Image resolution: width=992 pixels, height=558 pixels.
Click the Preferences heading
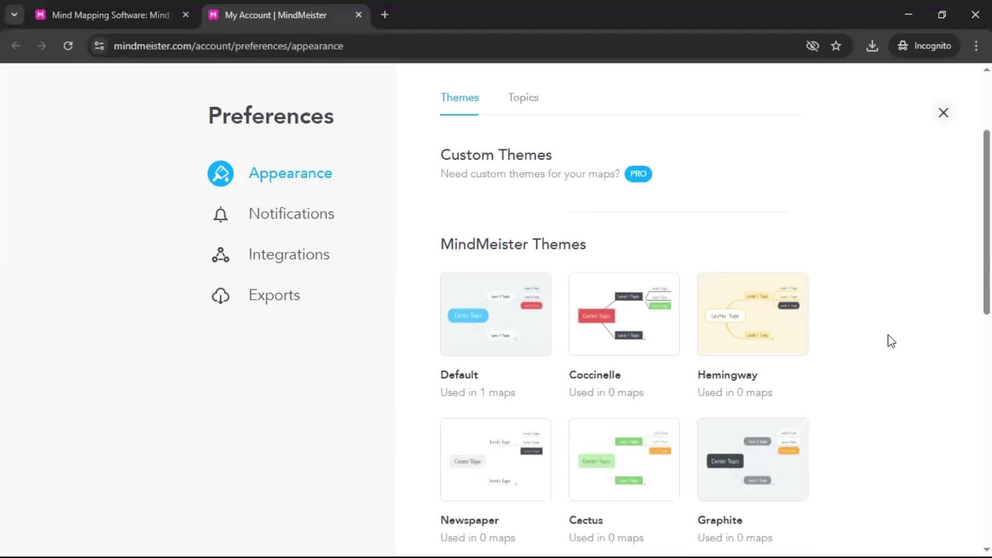click(x=271, y=116)
